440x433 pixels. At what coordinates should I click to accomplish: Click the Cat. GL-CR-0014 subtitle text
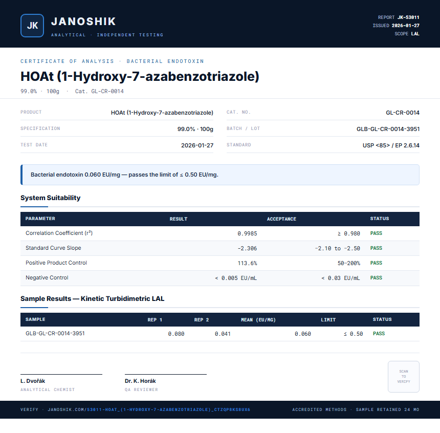tap(99, 91)
